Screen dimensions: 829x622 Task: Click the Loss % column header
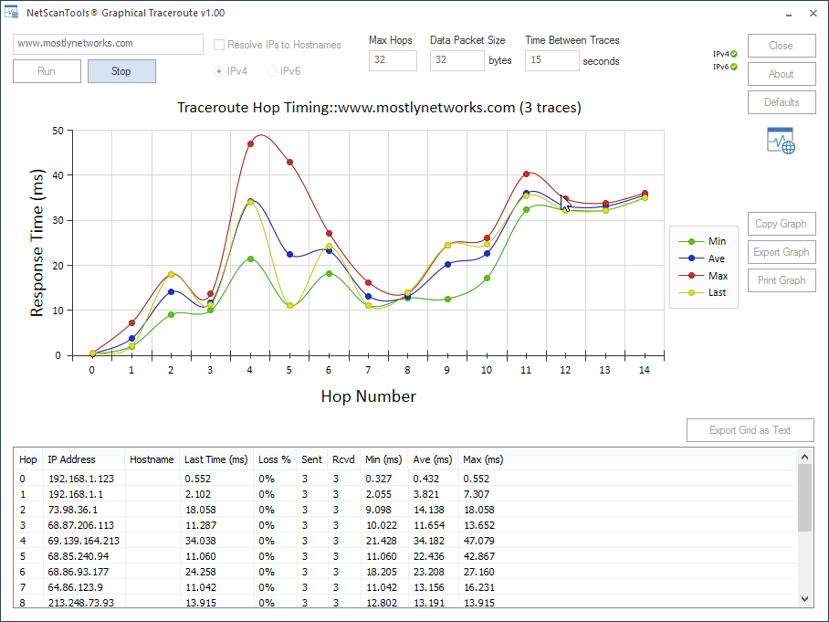tap(275, 459)
